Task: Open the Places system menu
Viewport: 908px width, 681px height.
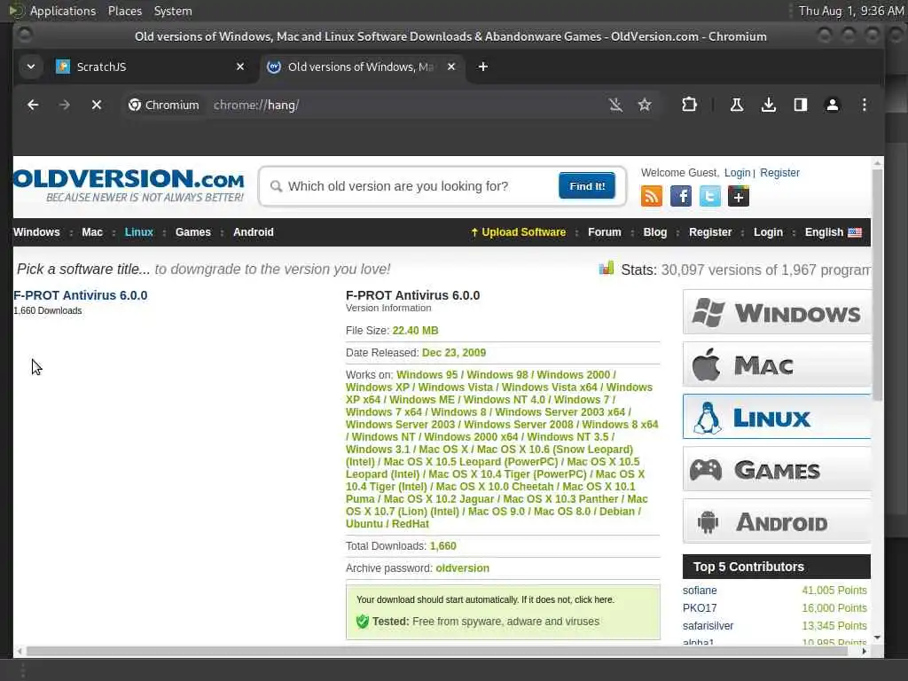Action: (x=124, y=11)
